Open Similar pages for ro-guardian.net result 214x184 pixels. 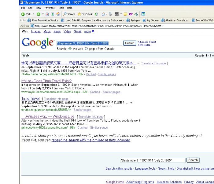[82, 110]
